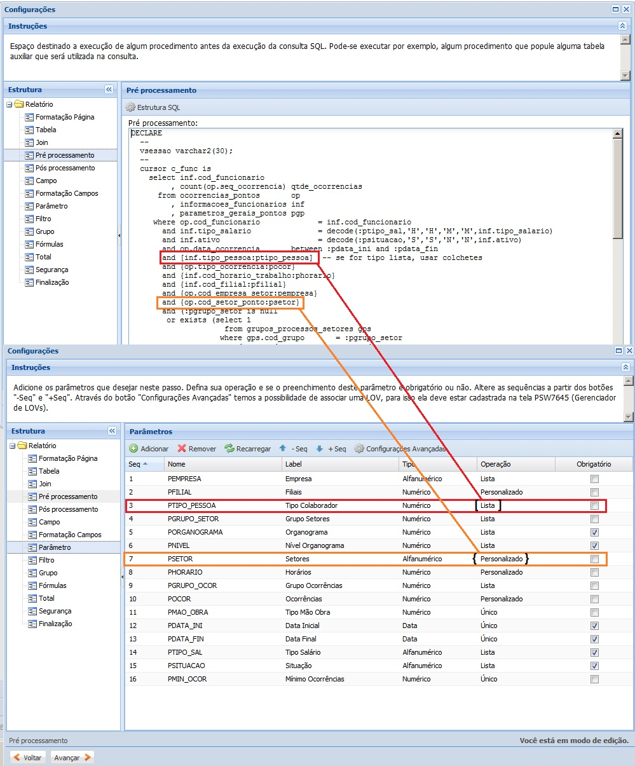
Task: Enable Obrigatório checkbox for PEMPRESA row
Action: tap(594, 479)
